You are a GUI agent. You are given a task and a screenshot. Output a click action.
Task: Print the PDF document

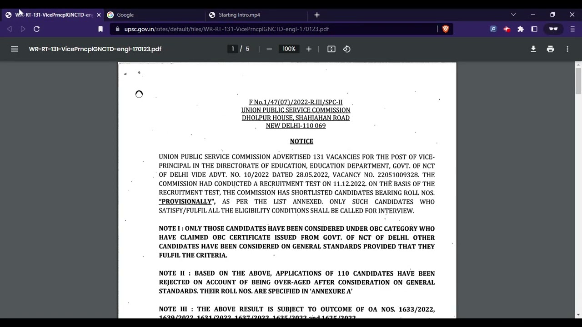coord(551,49)
